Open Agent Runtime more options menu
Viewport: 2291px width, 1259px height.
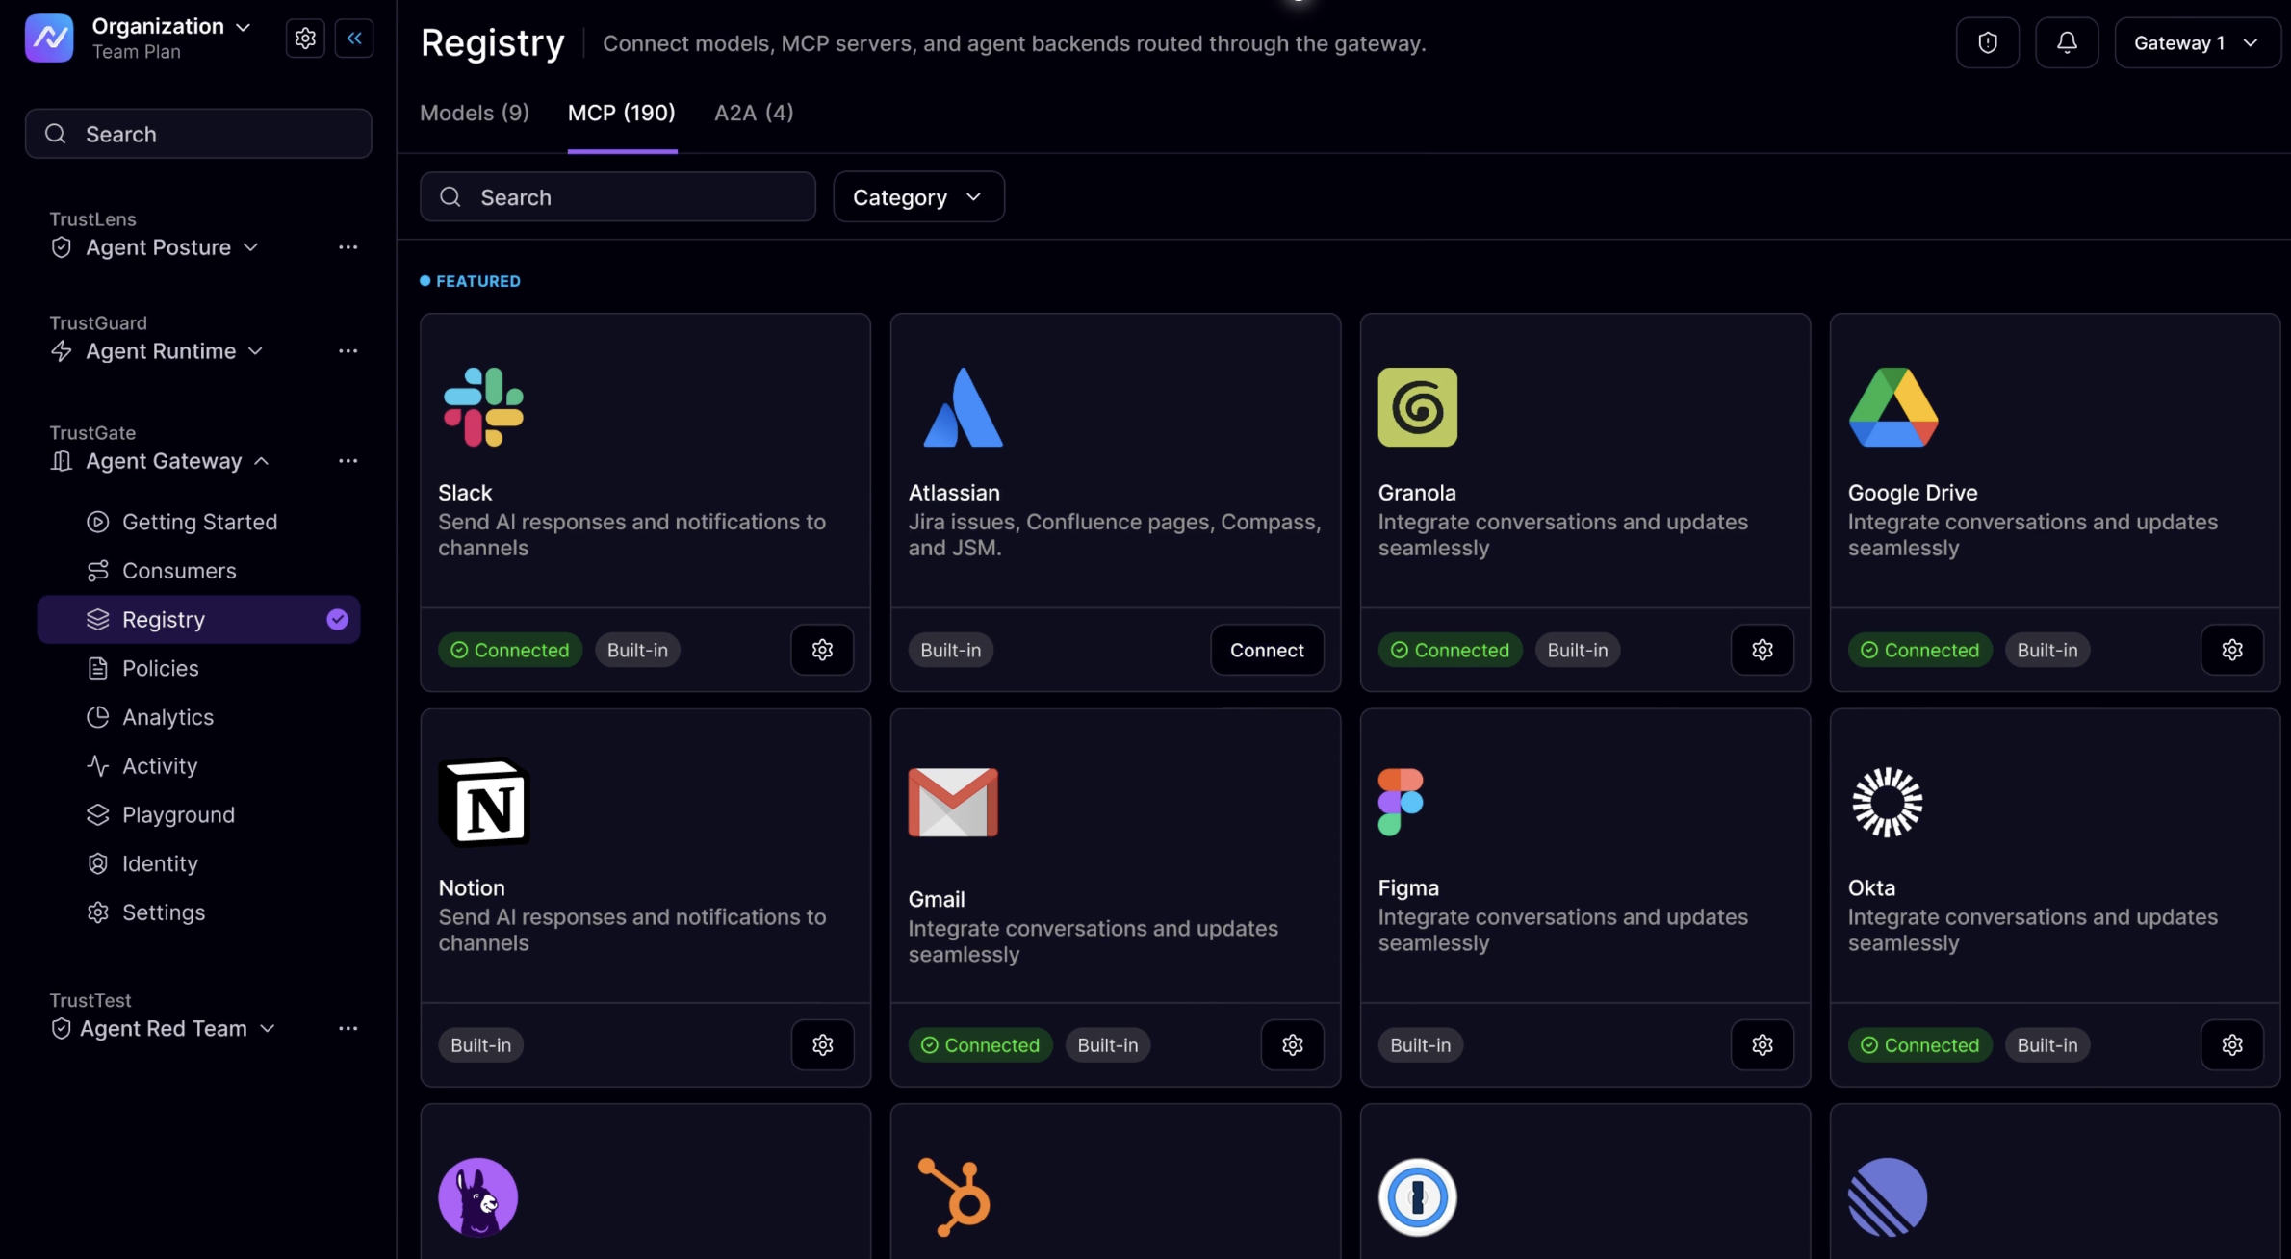tap(348, 351)
